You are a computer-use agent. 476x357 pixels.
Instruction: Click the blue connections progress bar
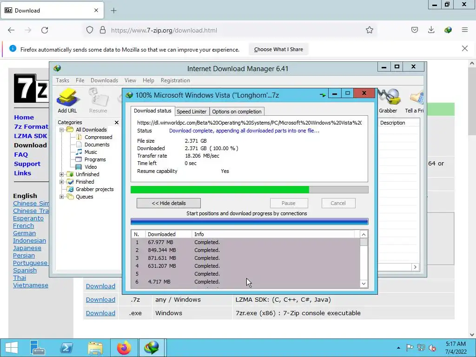coord(249,222)
